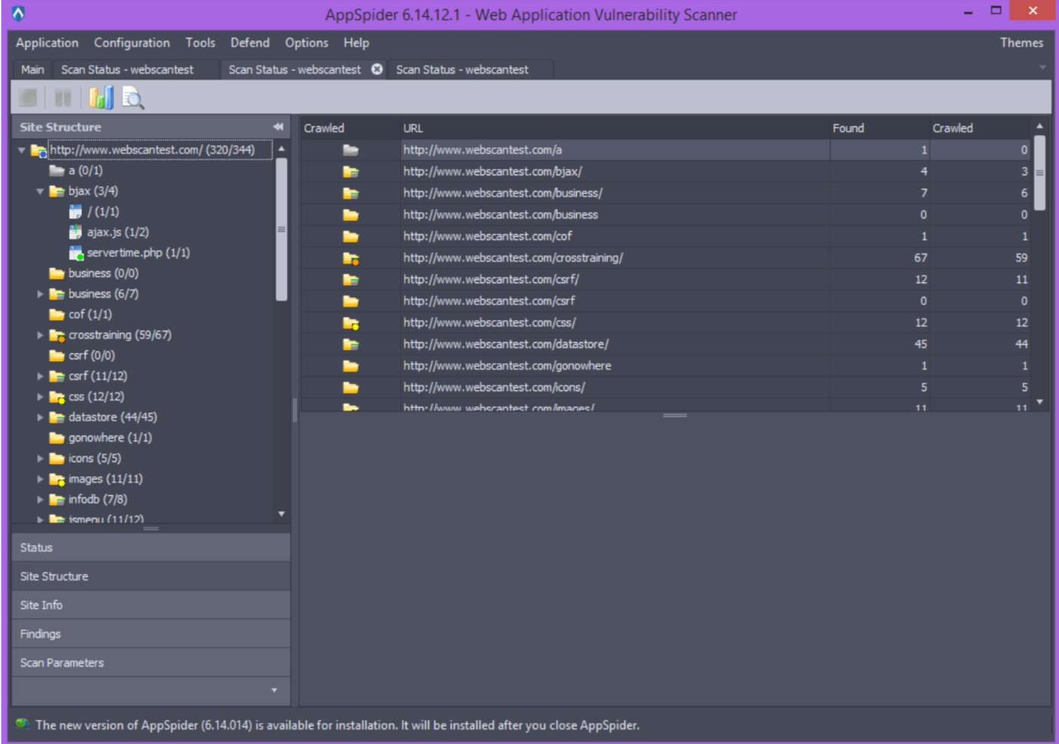The height and width of the screenshot is (744, 1059).
Task: Select the Site Structure accordion section
Action: pos(151,576)
